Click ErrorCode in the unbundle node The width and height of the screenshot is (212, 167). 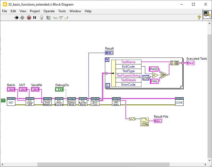point(129,85)
